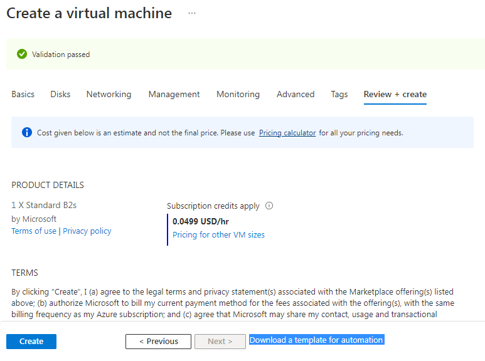Open the Advanced tab
The height and width of the screenshot is (361, 485).
(296, 94)
